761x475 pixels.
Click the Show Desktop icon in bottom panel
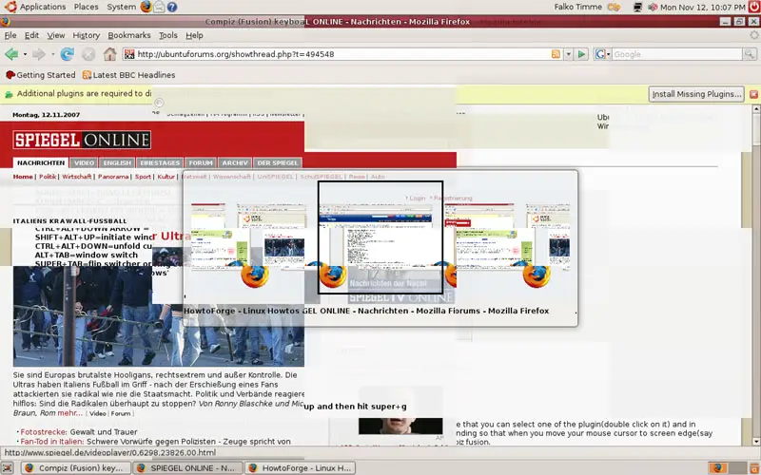click(8, 468)
